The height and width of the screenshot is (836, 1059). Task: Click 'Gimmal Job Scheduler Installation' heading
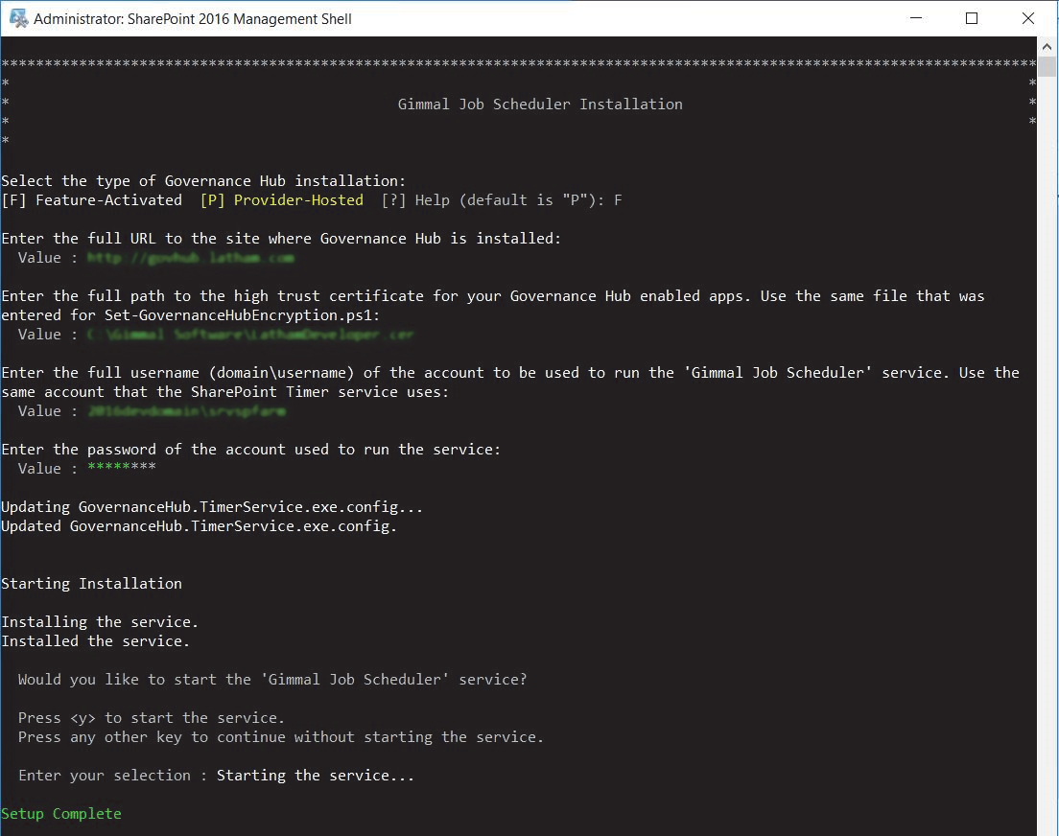coord(540,104)
